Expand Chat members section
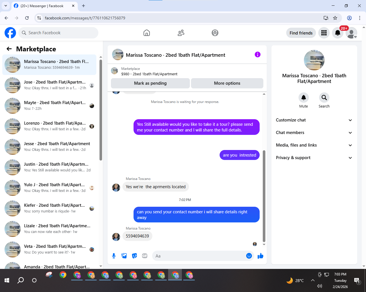 (x=314, y=133)
